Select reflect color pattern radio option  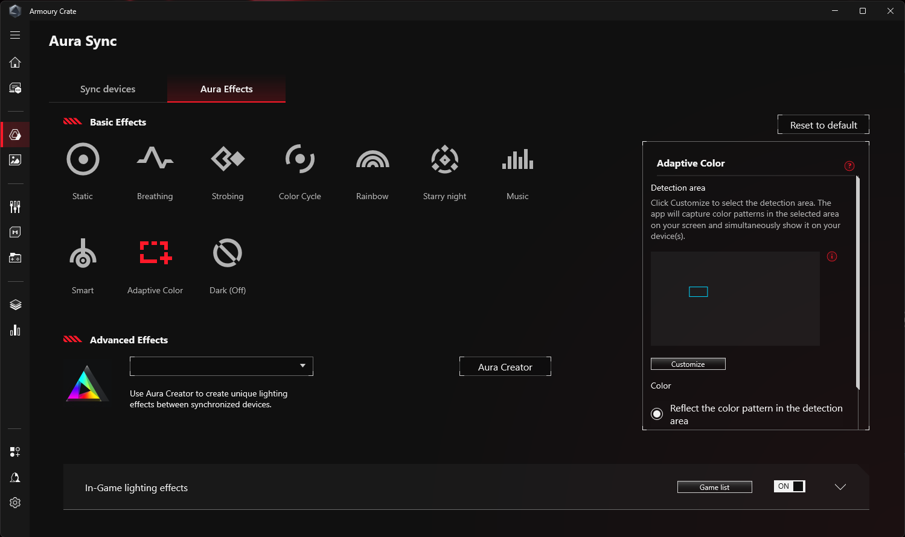click(x=657, y=414)
